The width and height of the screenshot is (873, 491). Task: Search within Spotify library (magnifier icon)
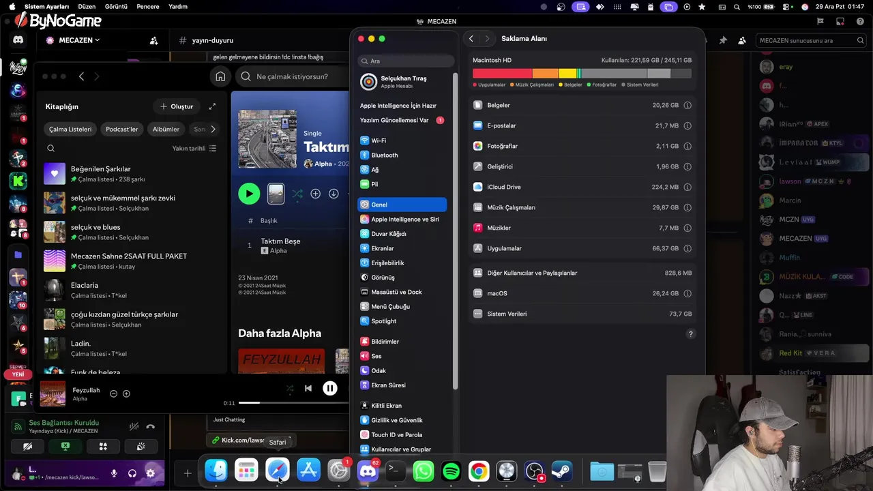pos(51,148)
